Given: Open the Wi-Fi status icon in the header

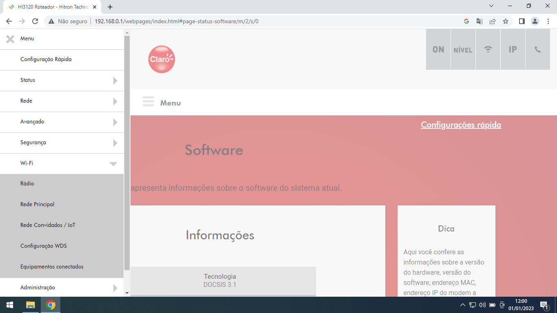Looking at the screenshot, I should pos(488,49).
